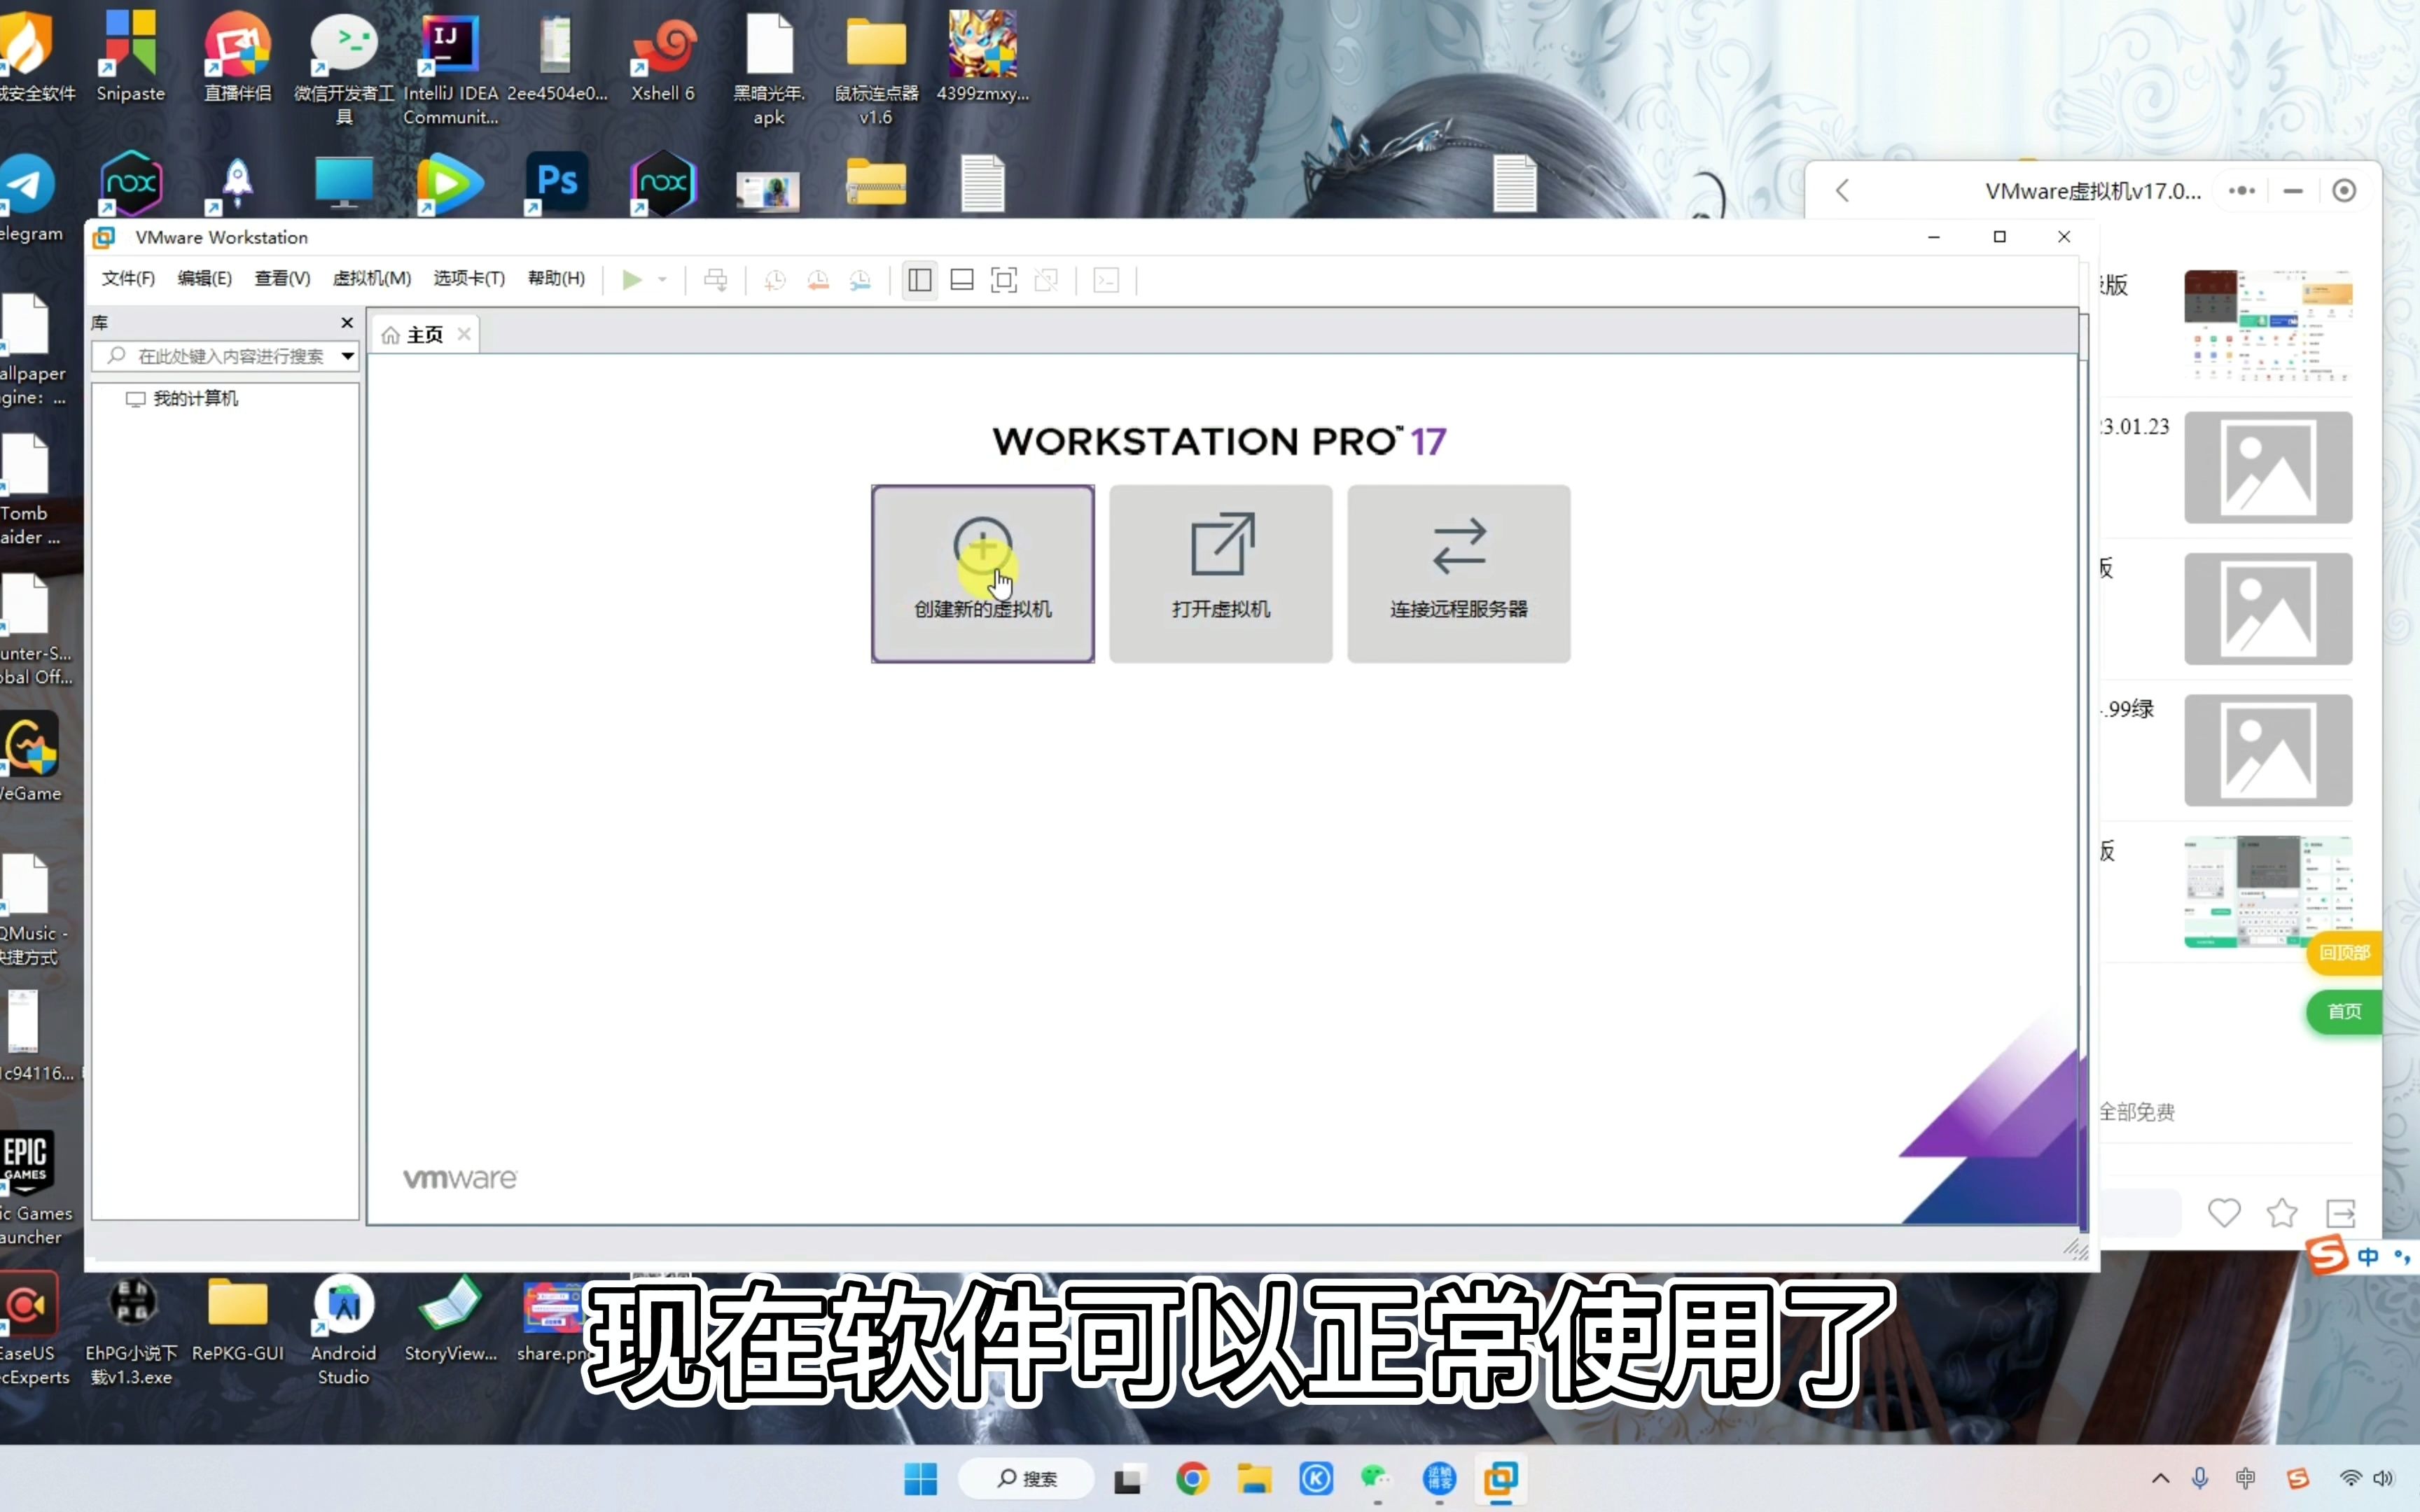Click the console view toolbar icon
Screen dimensions: 2420x1512
(x=1106, y=280)
